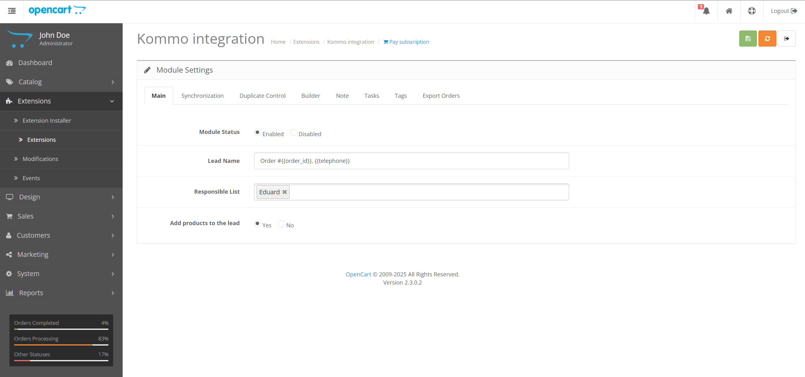Choose No for adding products to lead
This screenshot has width=805, height=377.
[x=281, y=223]
